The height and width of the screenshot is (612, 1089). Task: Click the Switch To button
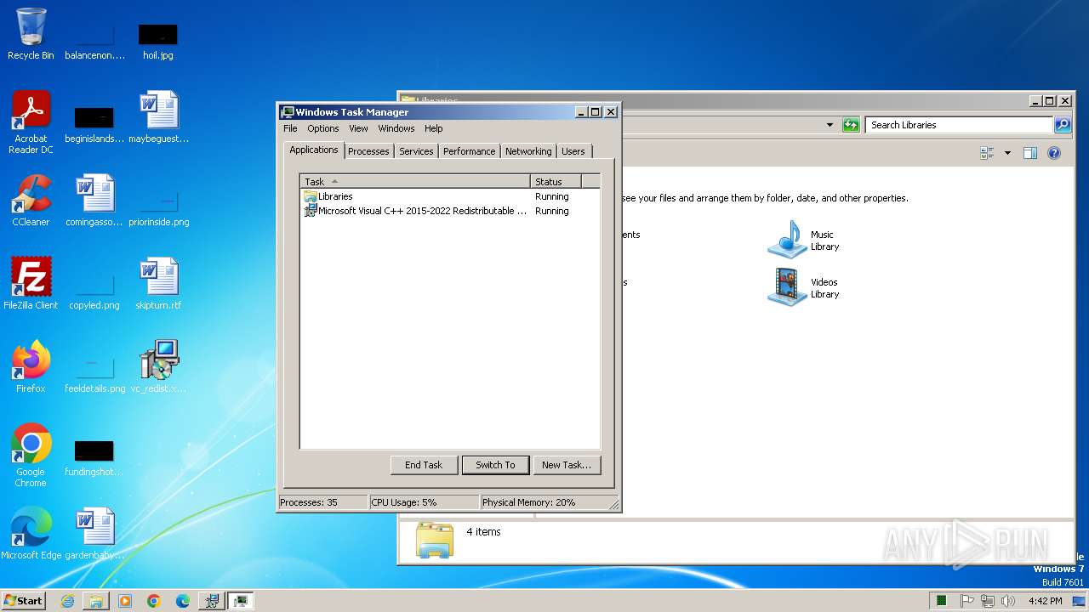click(495, 465)
